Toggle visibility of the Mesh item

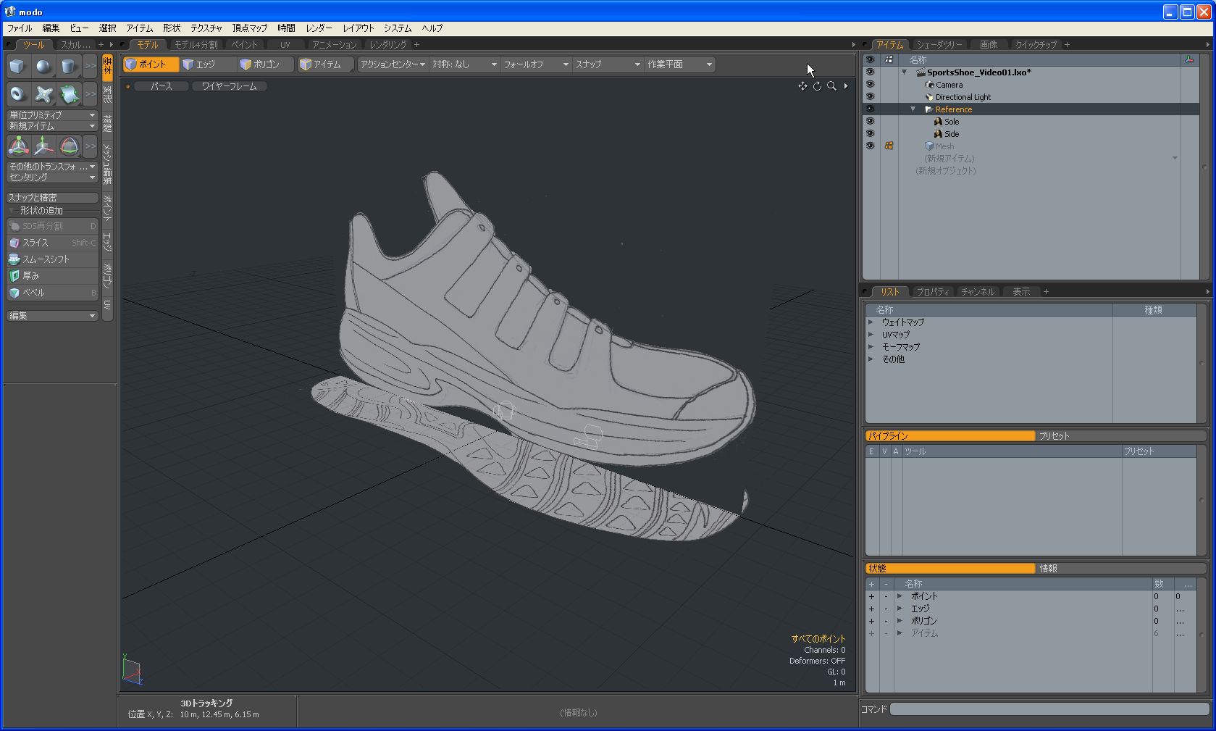pos(870,146)
